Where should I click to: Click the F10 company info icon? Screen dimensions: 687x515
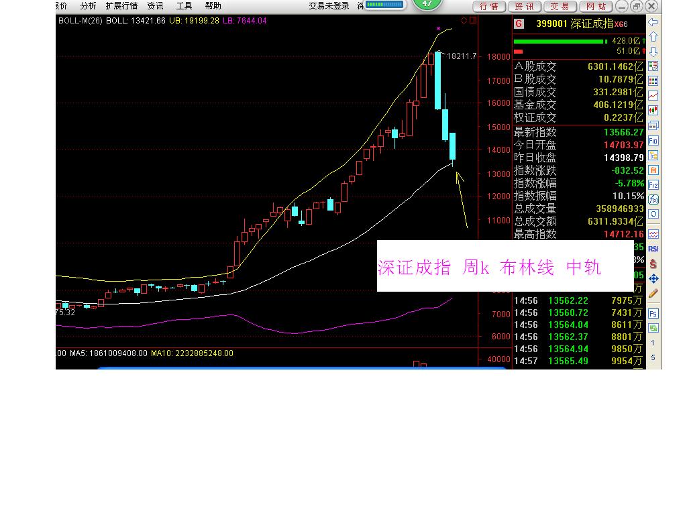coord(653,141)
